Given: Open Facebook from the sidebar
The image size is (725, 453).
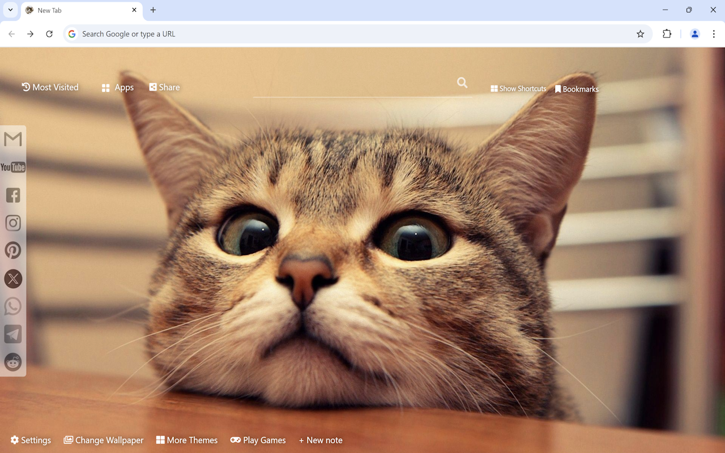Looking at the screenshot, I should [12, 195].
